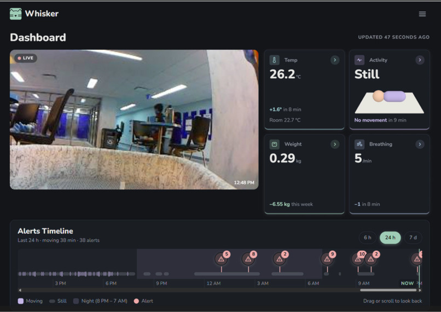Click the sleeping pet activity illustration
Viewport: 441px width, 312px height.
(x=389, y=102)
